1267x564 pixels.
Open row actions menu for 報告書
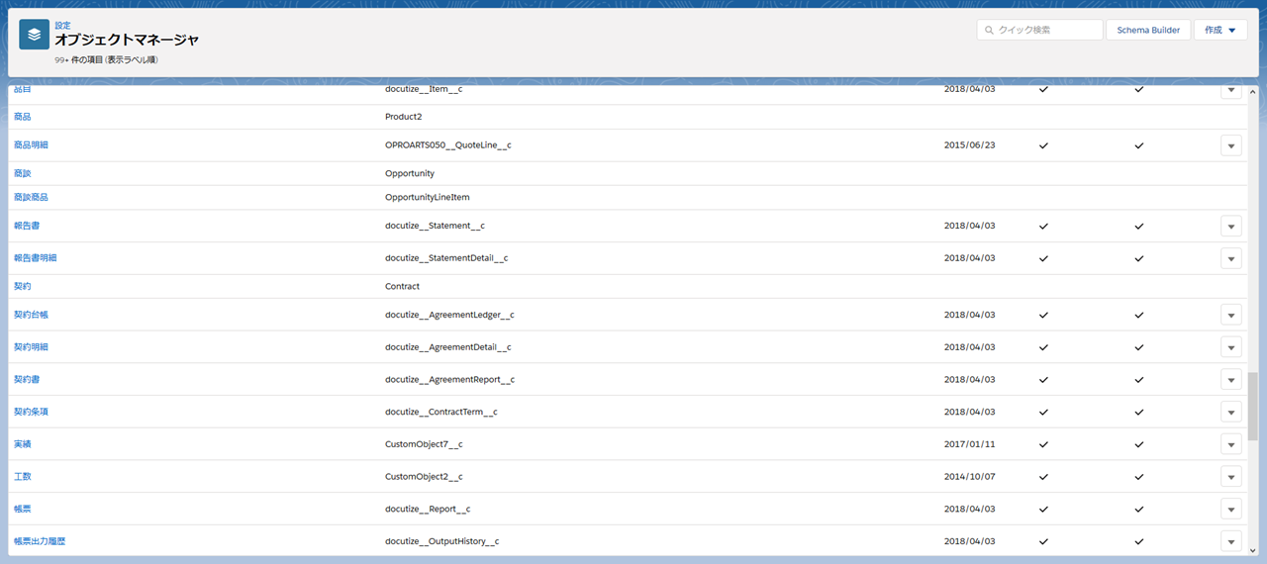[1230, 226]
